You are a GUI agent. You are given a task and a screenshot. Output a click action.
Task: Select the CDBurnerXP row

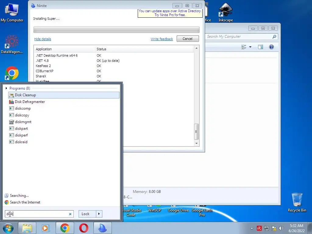click(x=114, y=71)
